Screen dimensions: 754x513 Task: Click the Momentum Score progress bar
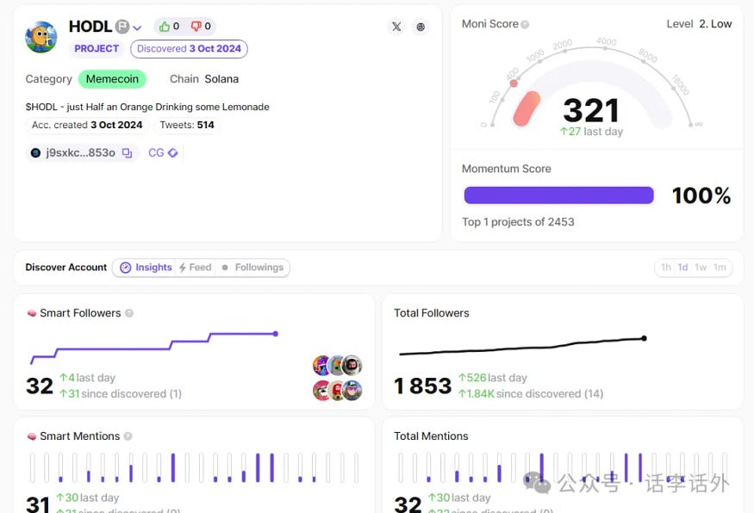point(558,195)
